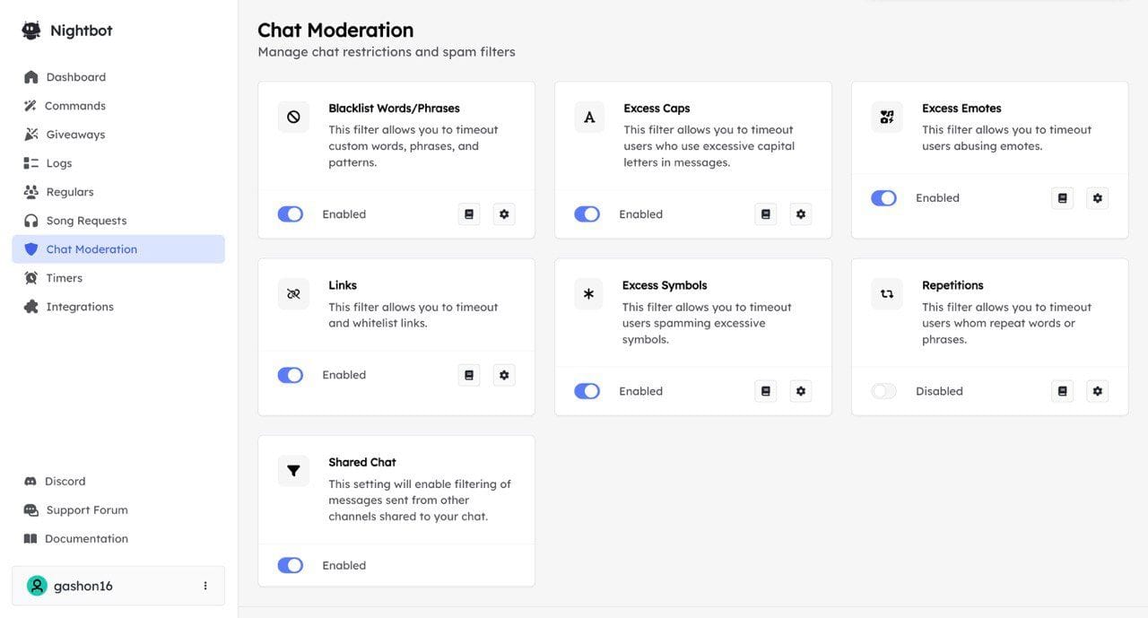Open the Discord link
Screen dimensions: 1148x618
(65, 482)
